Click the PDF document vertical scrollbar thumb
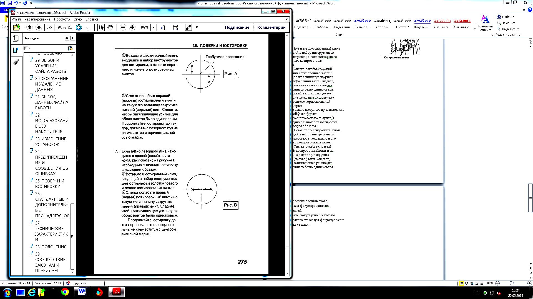 [287, 248]
